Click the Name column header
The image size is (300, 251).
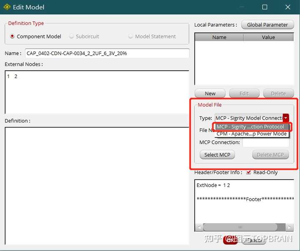pyautogui.click(x=219, y=37)
